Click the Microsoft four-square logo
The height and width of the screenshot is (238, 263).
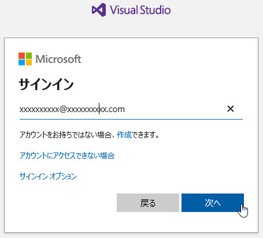(25, 59)
